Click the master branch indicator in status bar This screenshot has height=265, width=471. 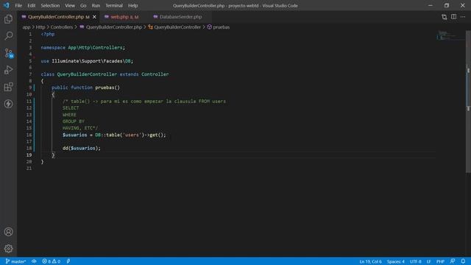[15, 261]
